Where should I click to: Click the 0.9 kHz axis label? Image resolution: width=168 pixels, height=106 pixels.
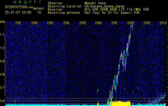click(2, 61)
